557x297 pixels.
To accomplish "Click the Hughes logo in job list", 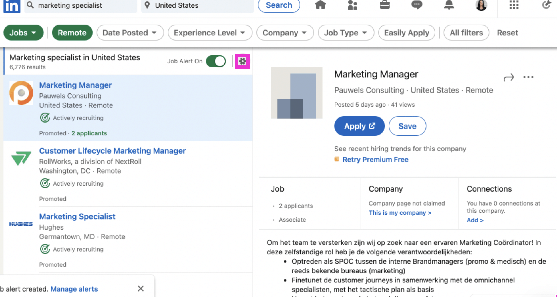I will (21, 224).
